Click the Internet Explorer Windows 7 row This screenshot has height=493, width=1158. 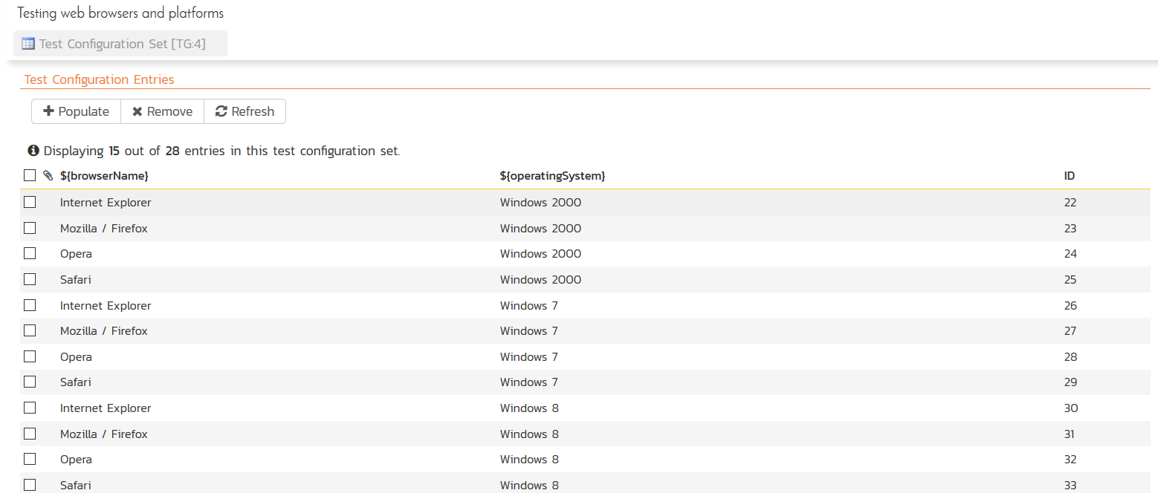(106, 306)
